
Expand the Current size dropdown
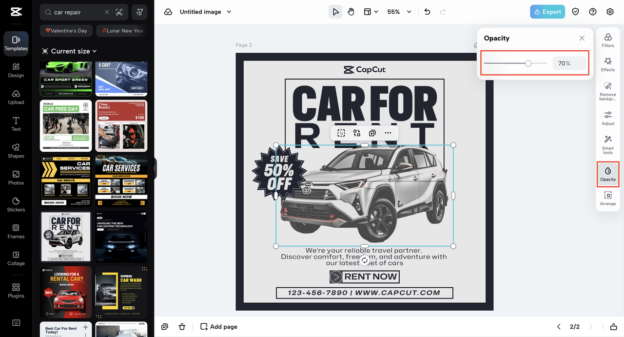69,51
